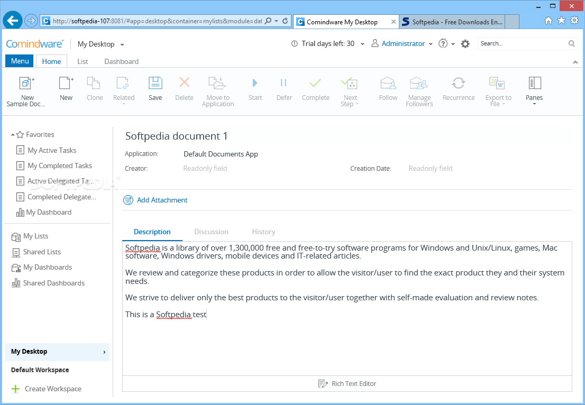Screen dimensions: 585x405
Task: Click in the Search input field
Action: [523, 44]
